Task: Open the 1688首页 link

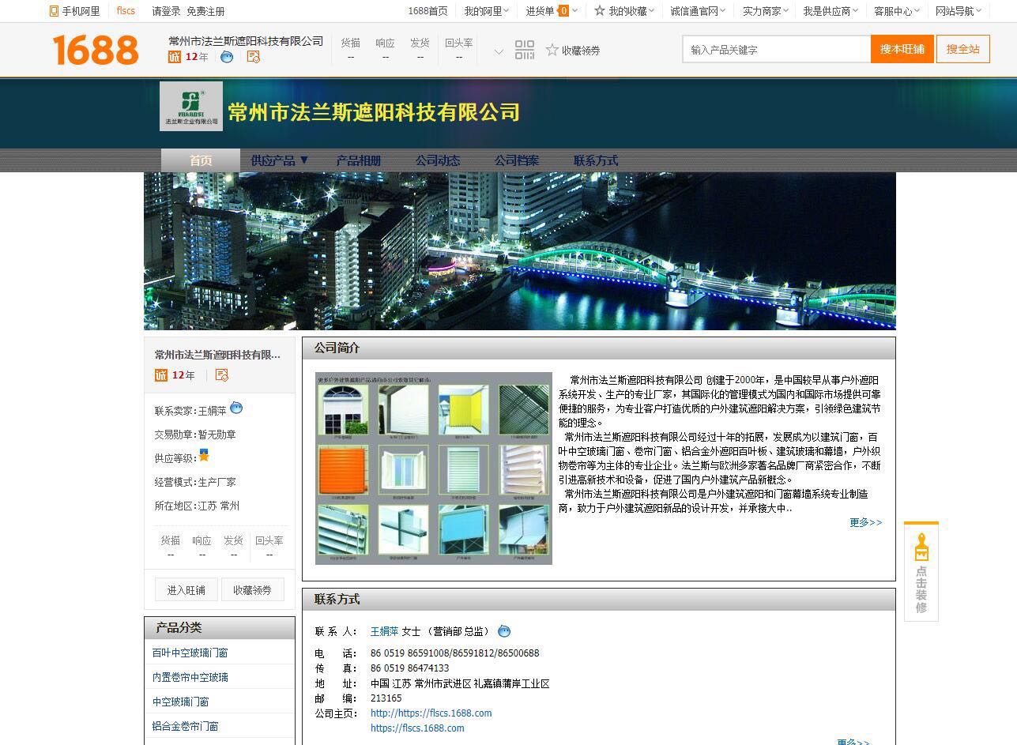Action: pos(428,11)
